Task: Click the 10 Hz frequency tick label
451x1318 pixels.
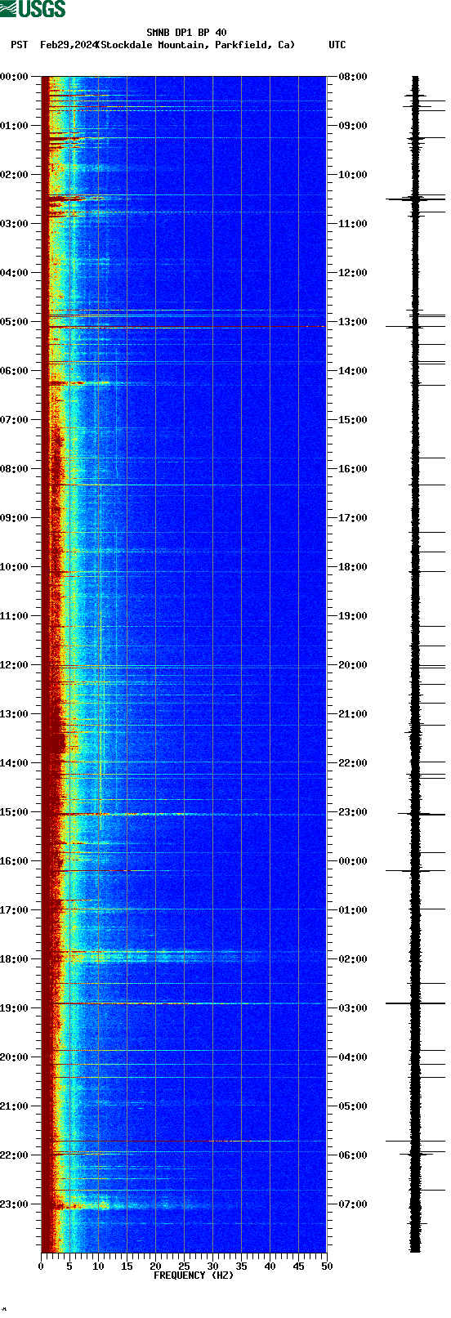Action: point(98,1267)
